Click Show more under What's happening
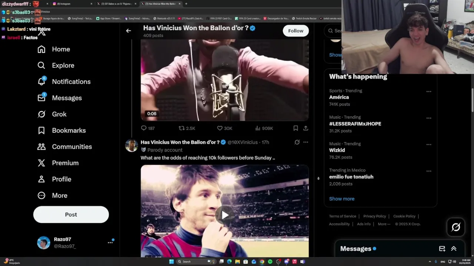Screen dimensions: 474x266 tap(342, 199)
